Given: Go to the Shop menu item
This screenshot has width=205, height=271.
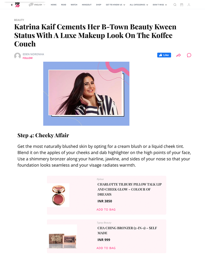Looking at the screenshot, I should tap(99, 5).
